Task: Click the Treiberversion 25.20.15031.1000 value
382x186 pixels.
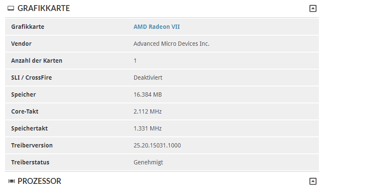Action: [157, 145]
